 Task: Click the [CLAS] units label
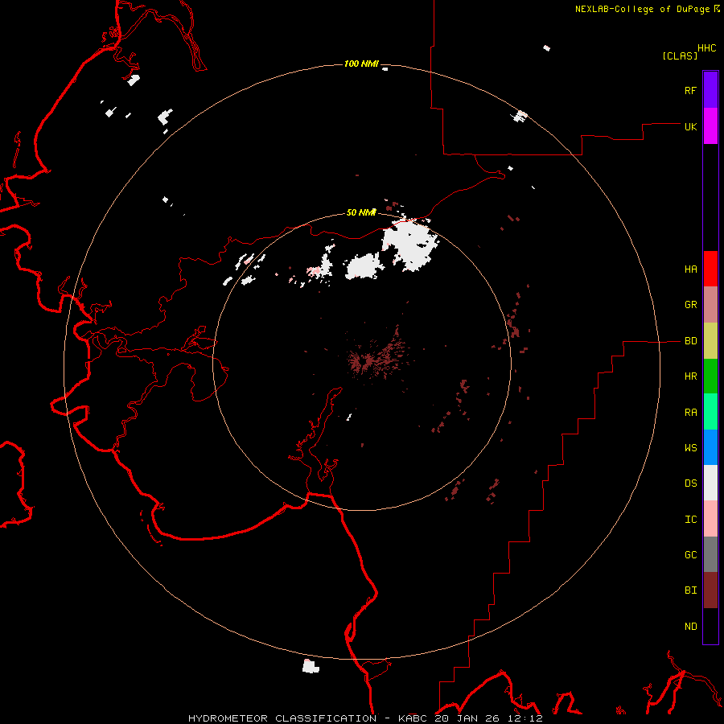coord(680,56)
